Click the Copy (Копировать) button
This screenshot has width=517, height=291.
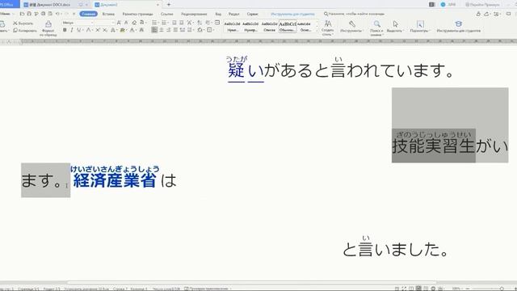(25, 31)
